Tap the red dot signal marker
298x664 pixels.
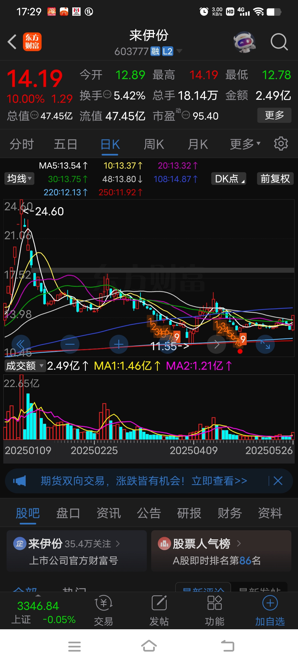pyautogui.click(x=240, y=351)
